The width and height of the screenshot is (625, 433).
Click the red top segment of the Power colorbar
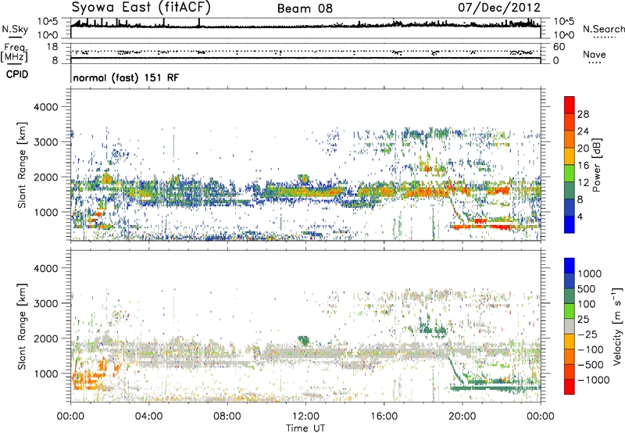click(570, 106)
